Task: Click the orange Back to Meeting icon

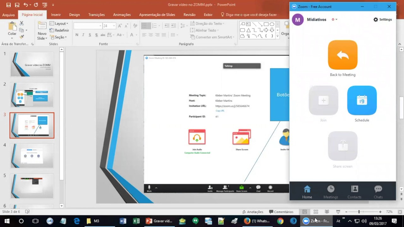Action: coord(342,55)
